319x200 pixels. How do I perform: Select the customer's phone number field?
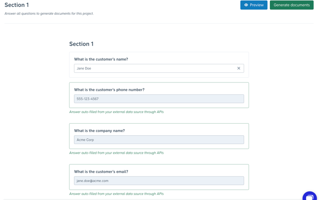(x=159, y=99)
